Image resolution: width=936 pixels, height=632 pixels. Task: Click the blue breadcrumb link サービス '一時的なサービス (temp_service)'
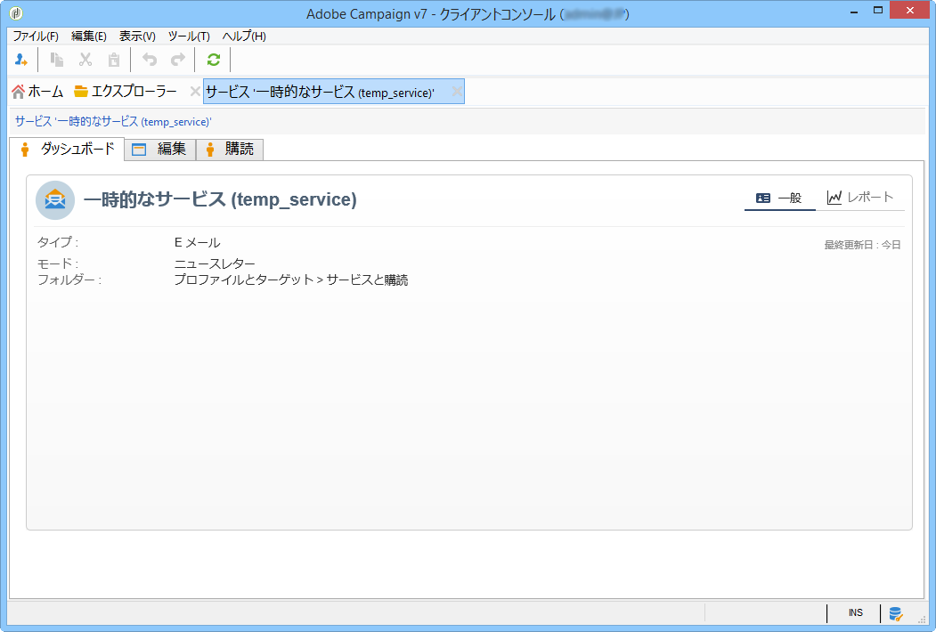tap(113, 122)
